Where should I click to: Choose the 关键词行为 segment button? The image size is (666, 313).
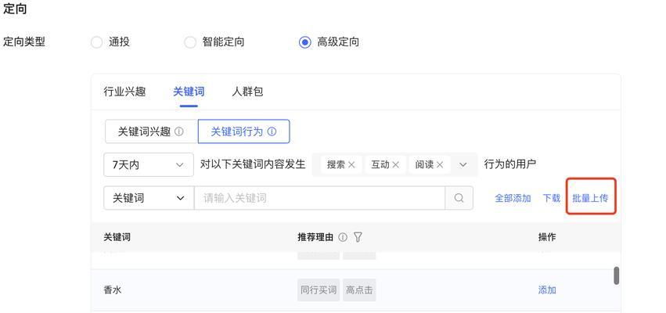[x=244, y=131]
